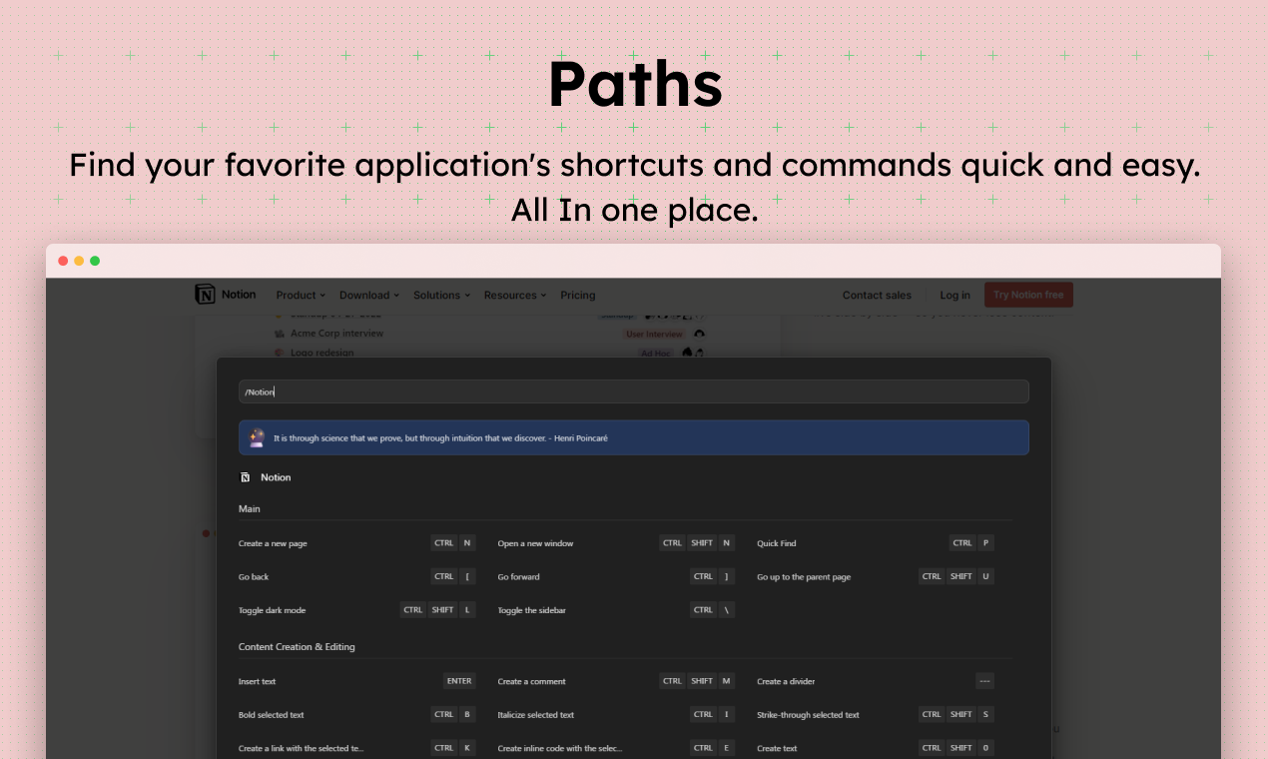1268x759 pixels.
Task: Select Go up to the parent page
Action: pos(876,576)
